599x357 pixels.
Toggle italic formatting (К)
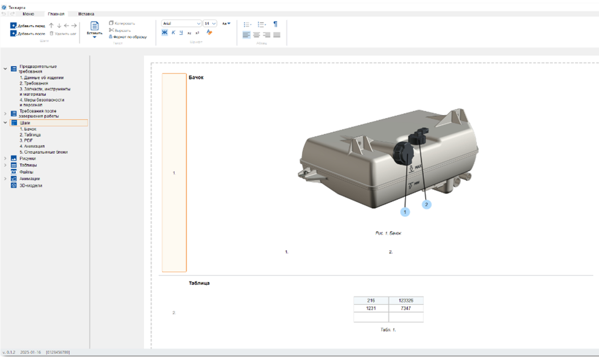(173, 32)
